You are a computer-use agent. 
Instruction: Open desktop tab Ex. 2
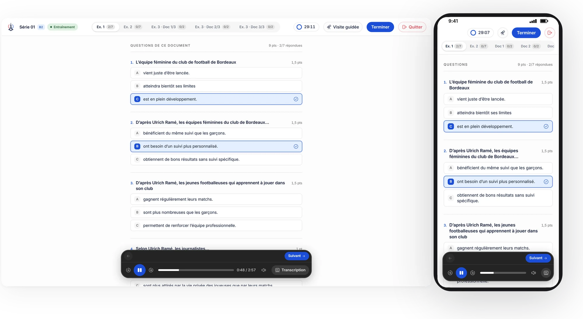pos(132,27)
